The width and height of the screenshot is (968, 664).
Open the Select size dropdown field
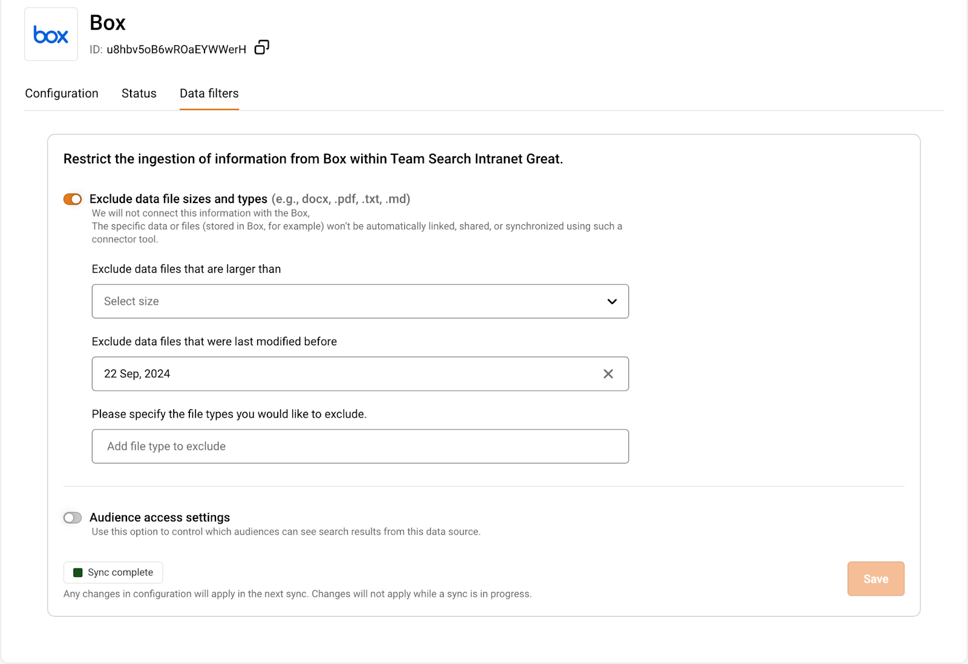[x=351, y=301]
